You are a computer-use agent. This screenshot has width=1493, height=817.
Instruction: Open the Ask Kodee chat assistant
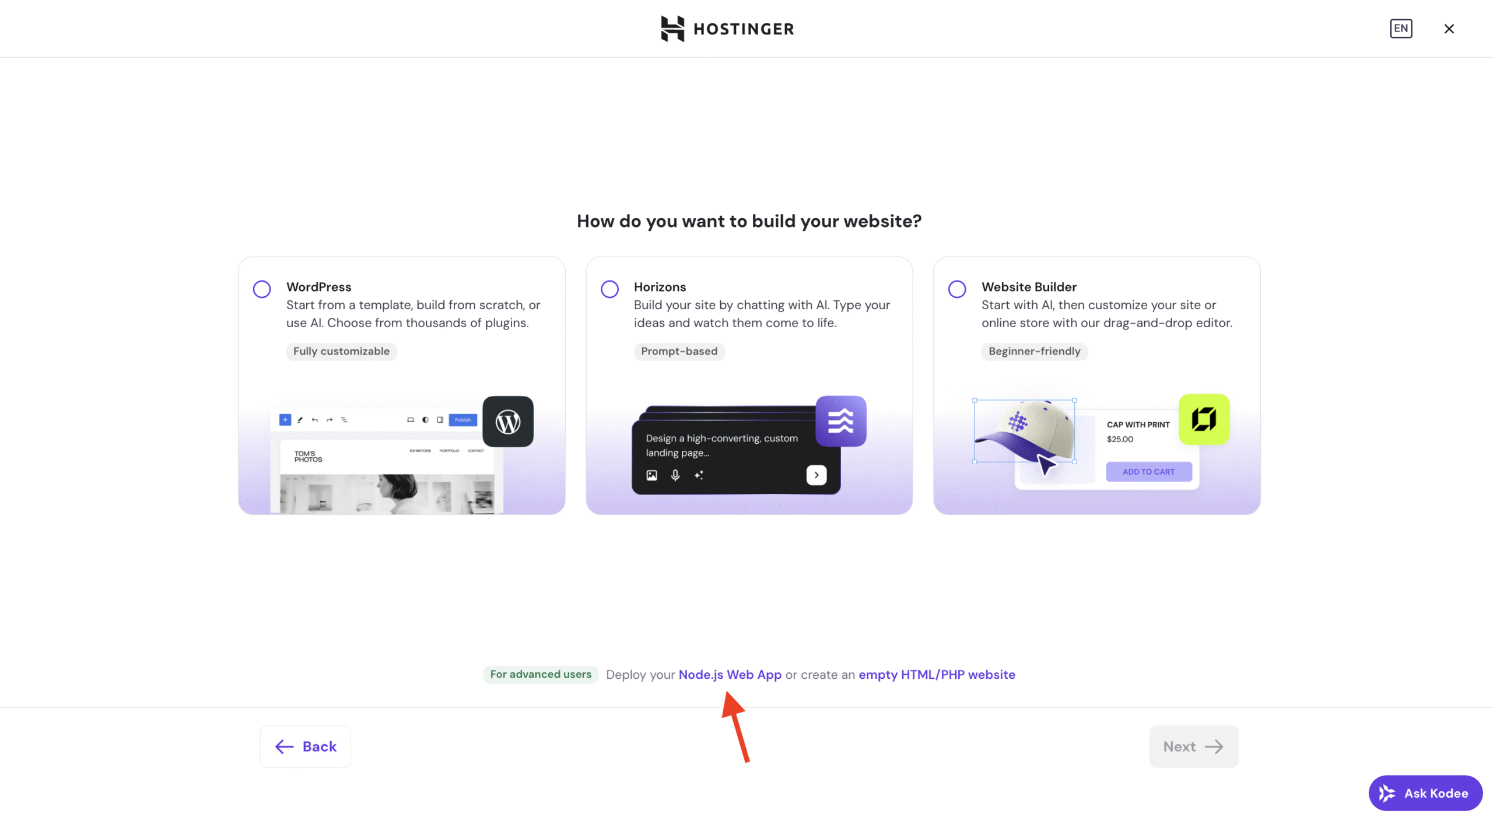click(x=1425, y=793)
